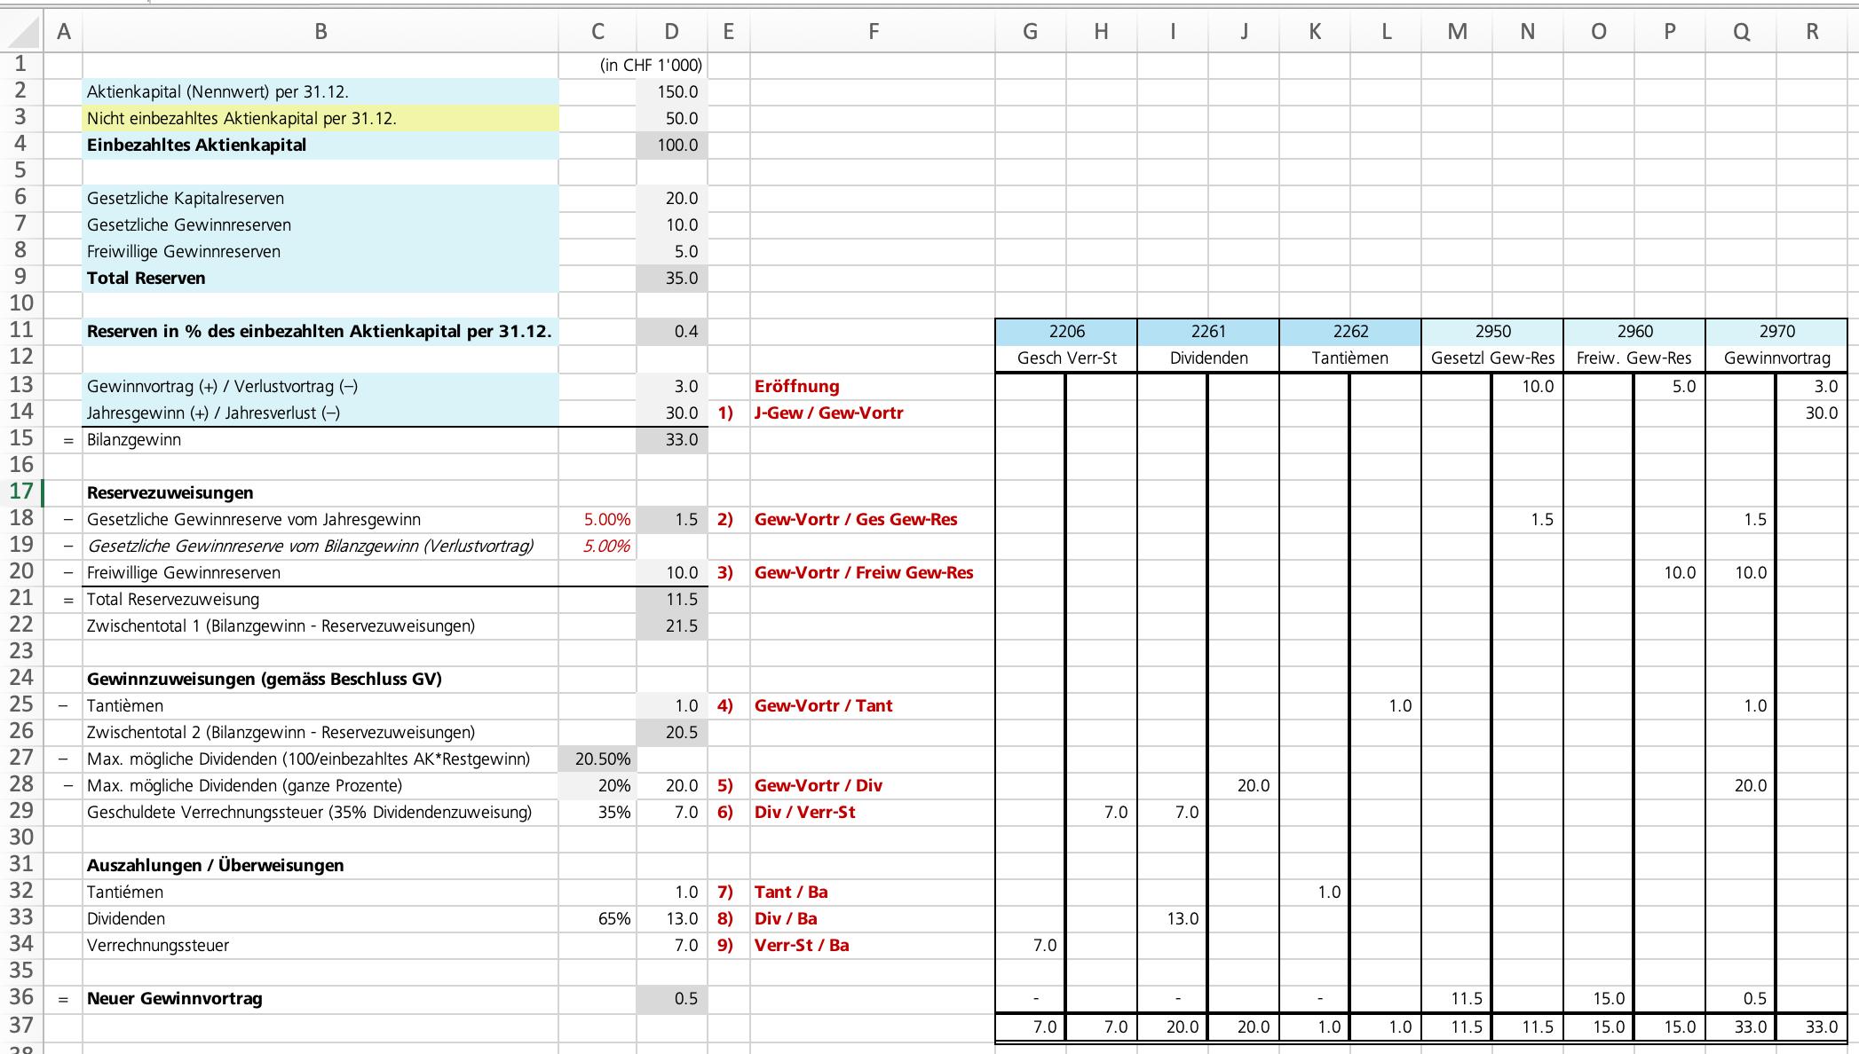
Task: Click the Gewinnzuweisungen (gemäss Beschluss GV) heading
Action: tap(264, 680)
